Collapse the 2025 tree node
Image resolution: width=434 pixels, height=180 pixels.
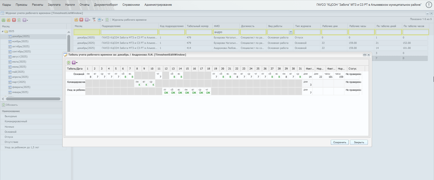2,31
